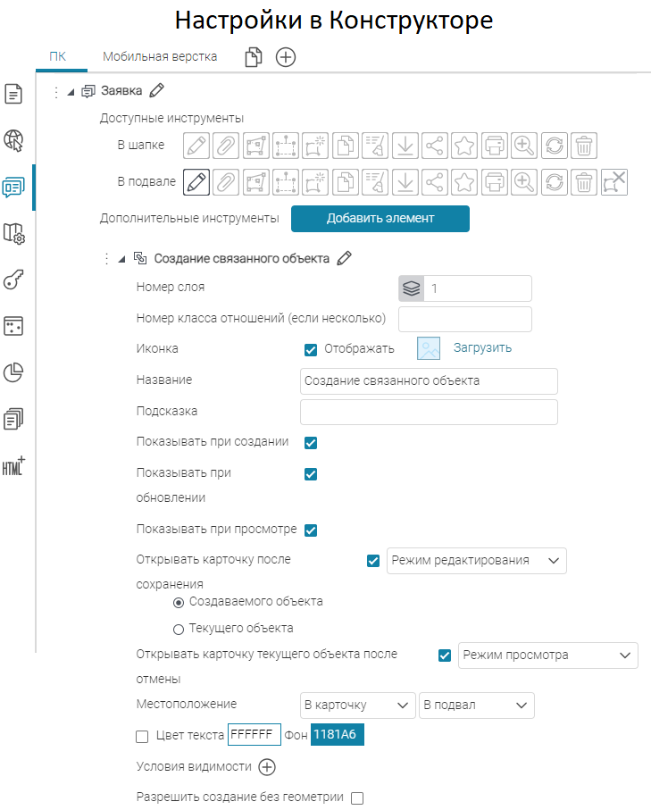
Task: Click the key icon in left sidebar
Action: point(13,280)
